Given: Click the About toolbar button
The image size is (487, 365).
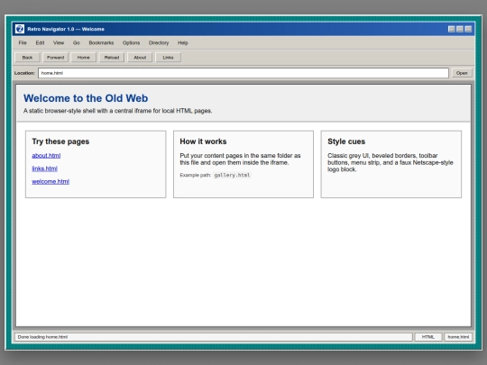Looking at the screenshot, I should tap(140, 58).
